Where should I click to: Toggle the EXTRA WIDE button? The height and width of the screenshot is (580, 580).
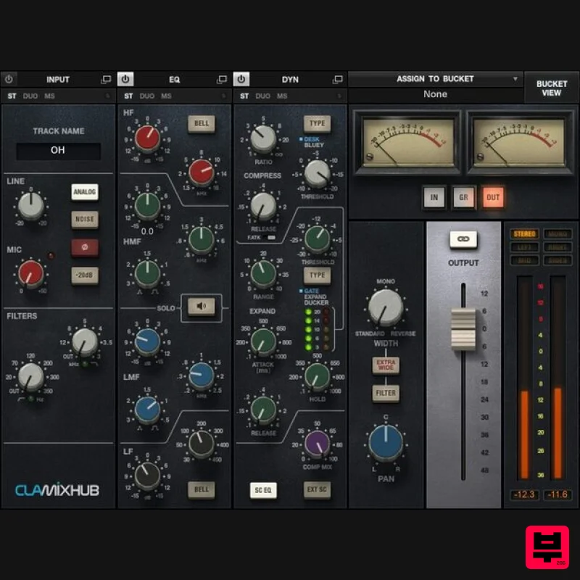[386, 365]
